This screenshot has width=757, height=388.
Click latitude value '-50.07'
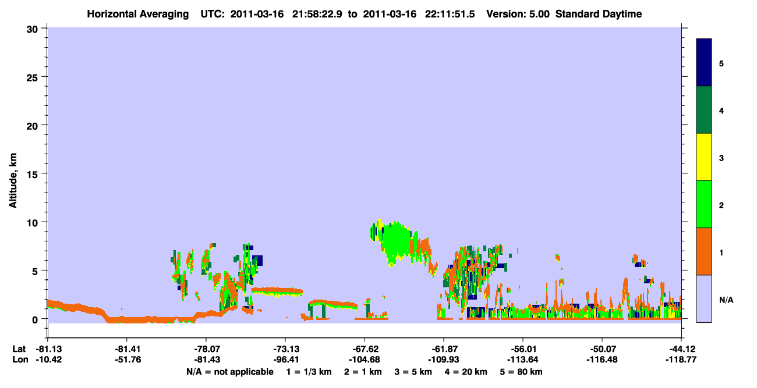click(x=602, y=349)
